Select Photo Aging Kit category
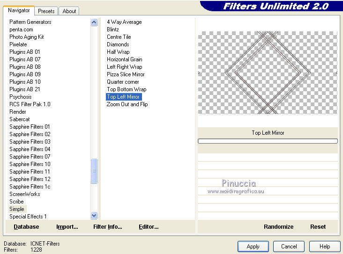The height and width of the screenshot is (254, 343). click(x=26, y=37)
